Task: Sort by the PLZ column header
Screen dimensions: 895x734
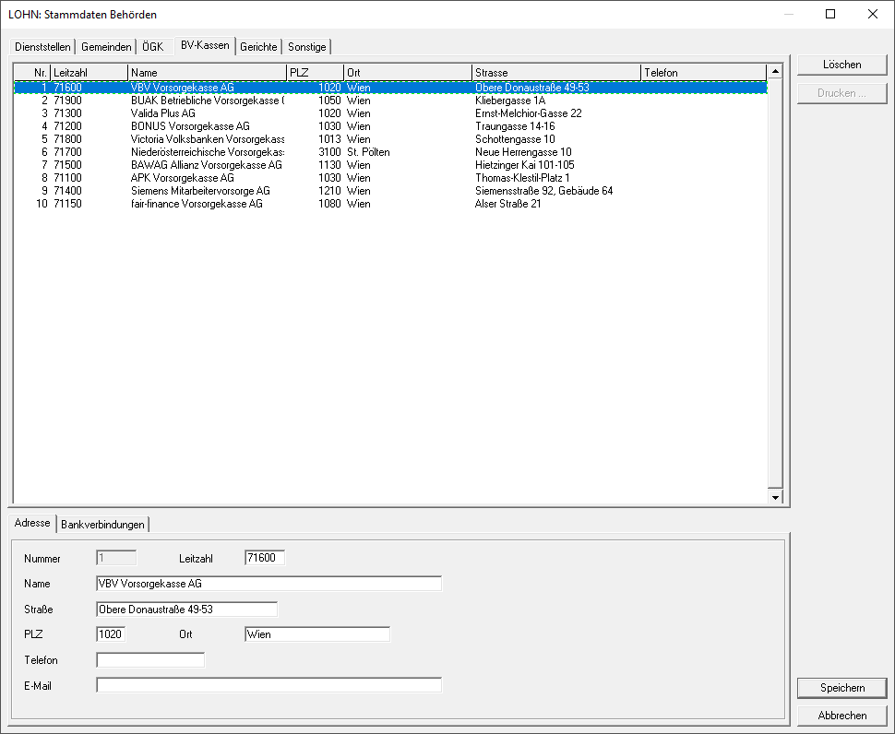Action: click(x=314, y=73)
